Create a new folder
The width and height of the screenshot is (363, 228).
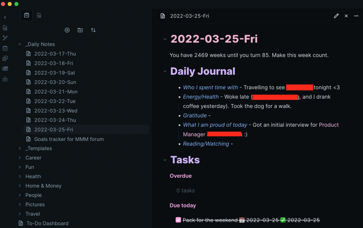[80, 30]
